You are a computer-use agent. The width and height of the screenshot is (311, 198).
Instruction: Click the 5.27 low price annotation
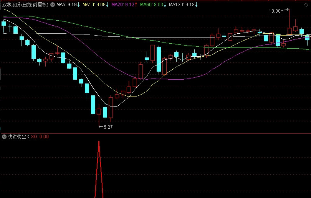[108, 127]
